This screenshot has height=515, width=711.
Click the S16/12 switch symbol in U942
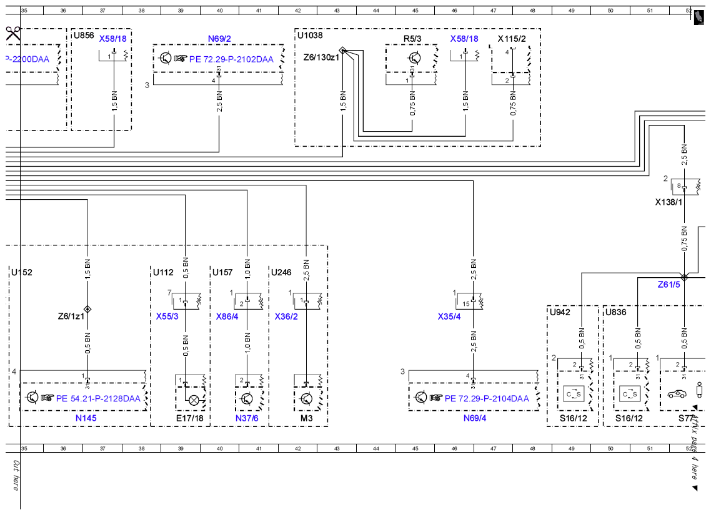point(574,394)
